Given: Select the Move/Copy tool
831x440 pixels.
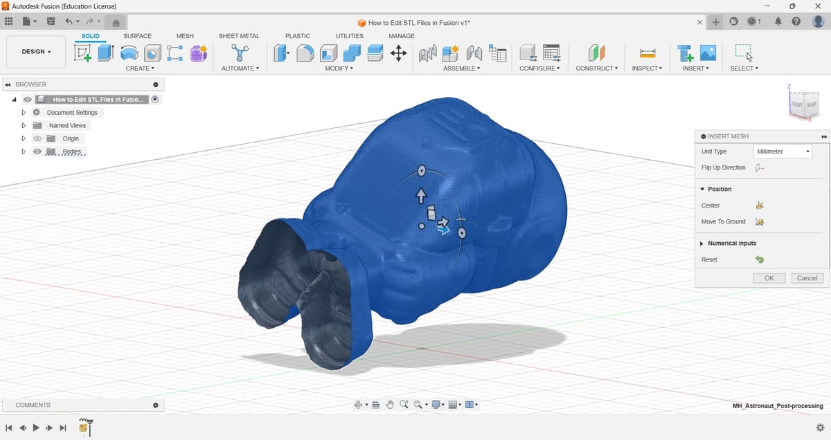Looking at the screenshot, I should point(399,53).
